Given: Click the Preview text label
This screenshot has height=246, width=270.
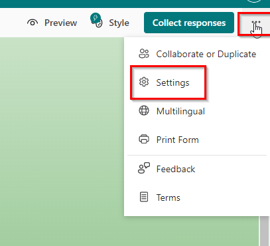Looking at the screenshot, I should [60, 23].
